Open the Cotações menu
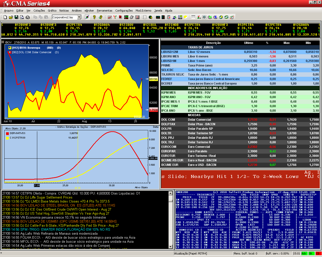Image resolution: width=322 pixels, height=257 pixels. click(39, 11)
